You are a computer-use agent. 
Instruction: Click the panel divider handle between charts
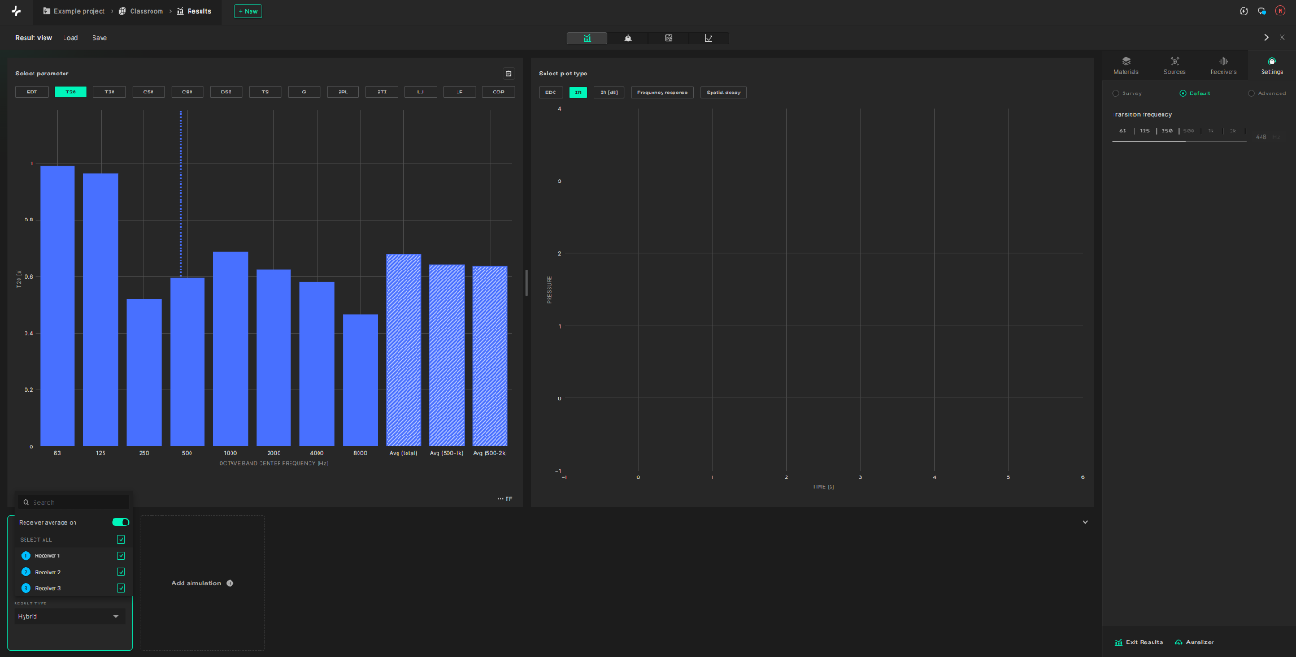point(526,282)
